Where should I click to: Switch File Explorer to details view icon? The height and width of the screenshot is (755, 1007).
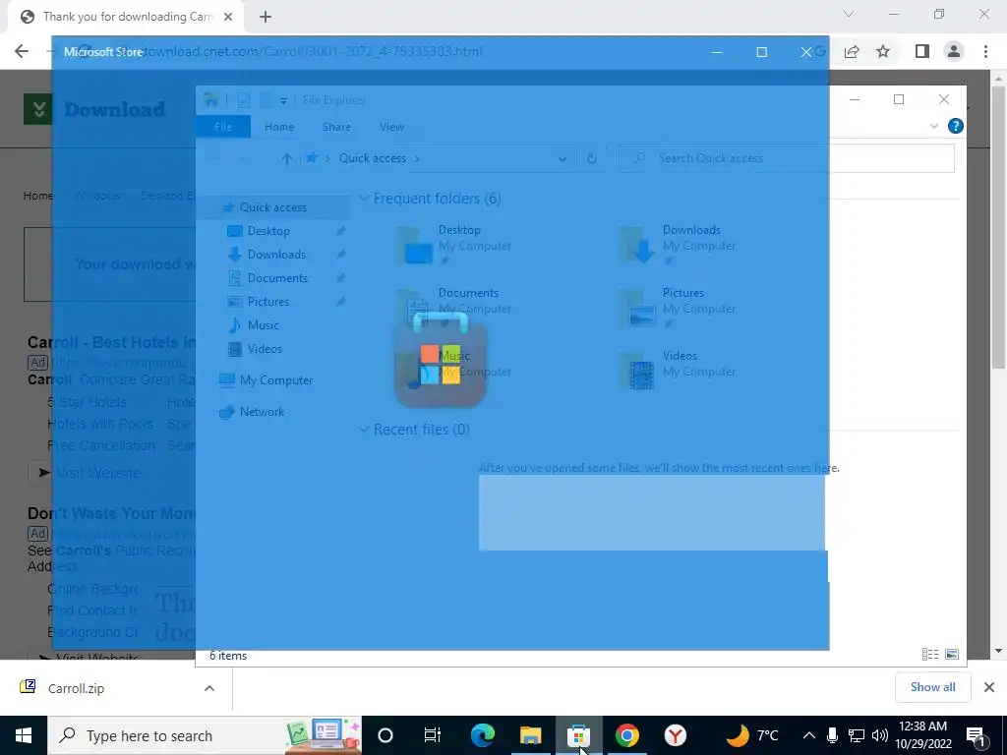point(930,654)
